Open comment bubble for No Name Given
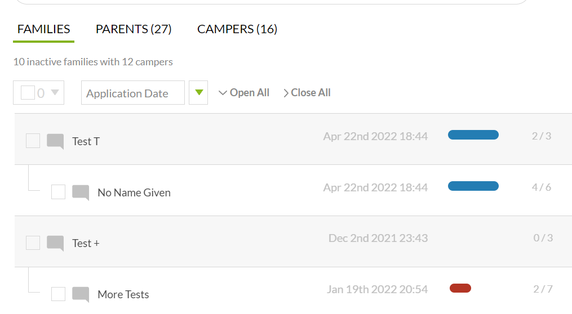572x314 pixels. (81, 192)
